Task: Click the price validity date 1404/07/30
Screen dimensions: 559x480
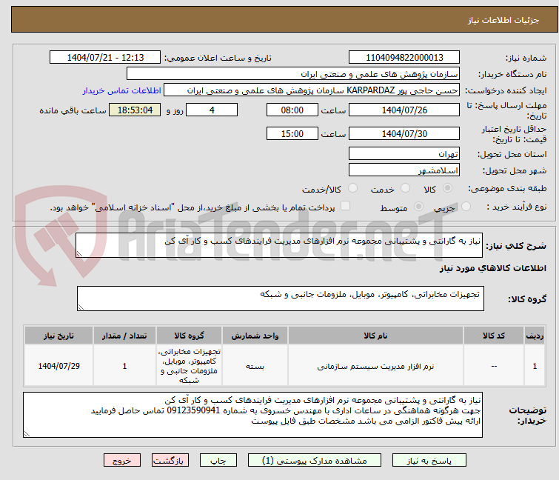Action: click(x=404, y=134)
